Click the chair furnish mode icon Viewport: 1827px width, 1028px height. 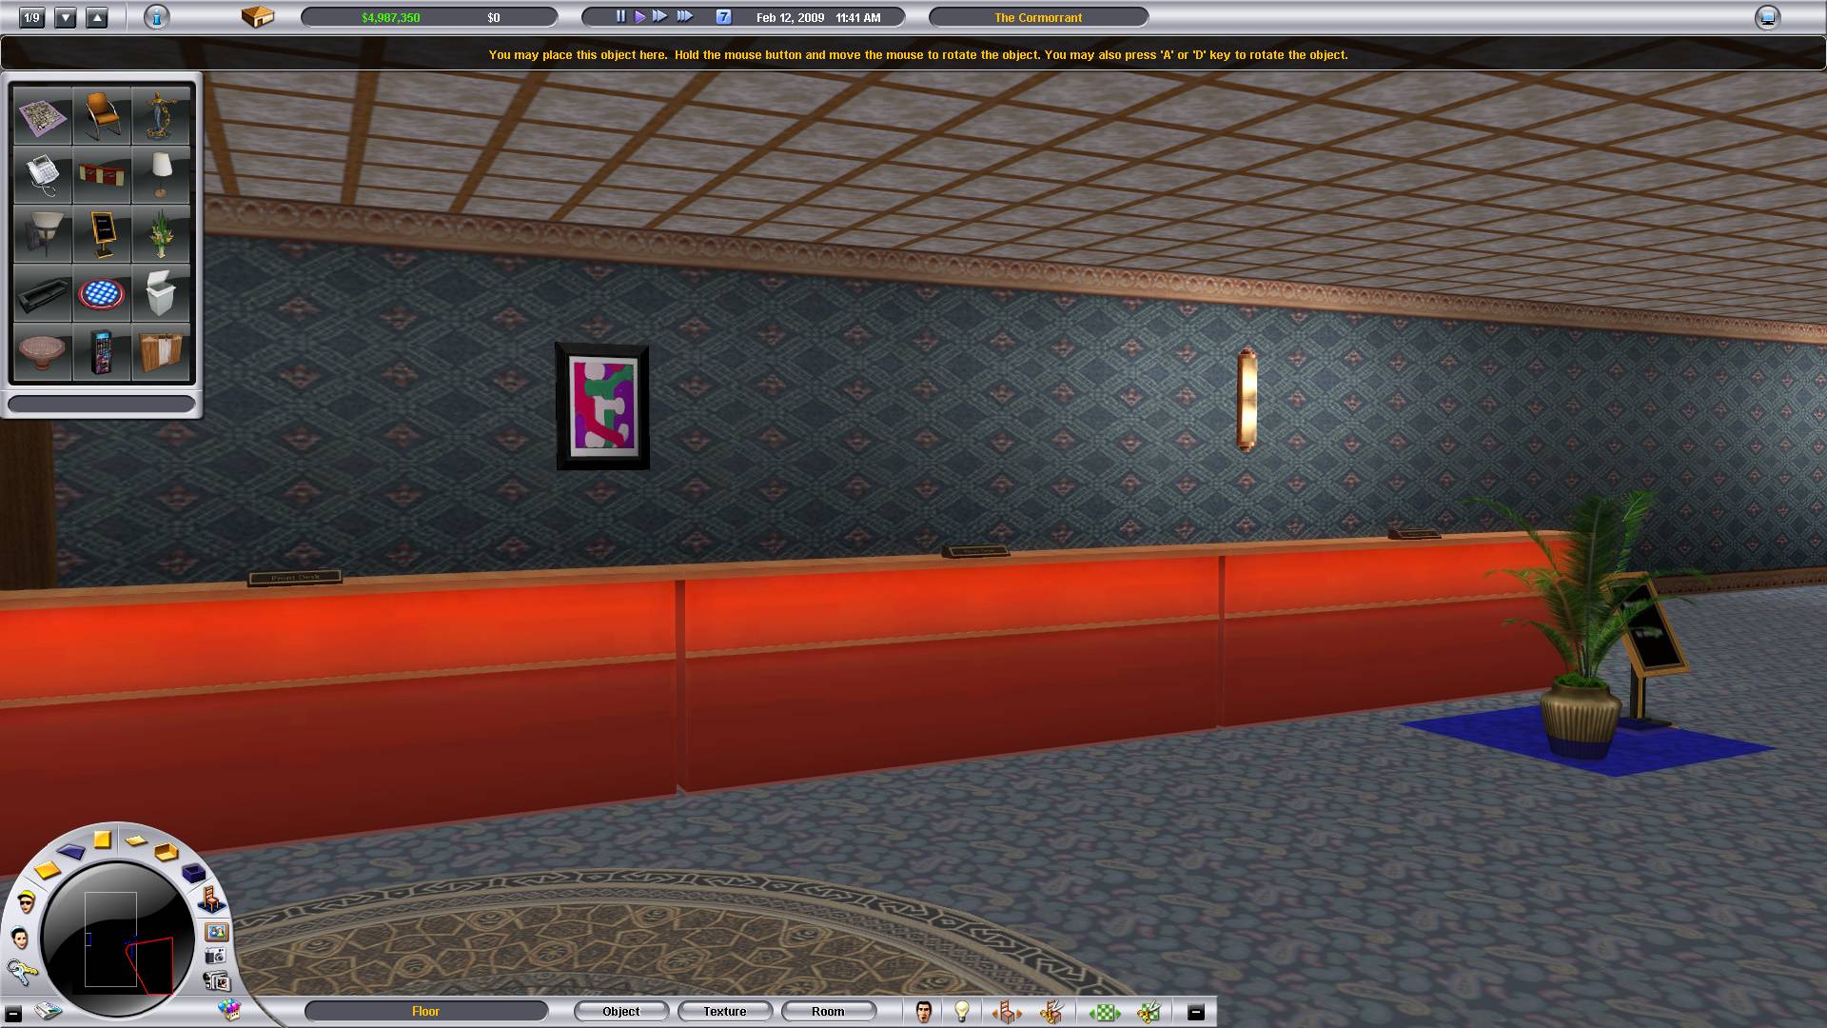[211, 899]
